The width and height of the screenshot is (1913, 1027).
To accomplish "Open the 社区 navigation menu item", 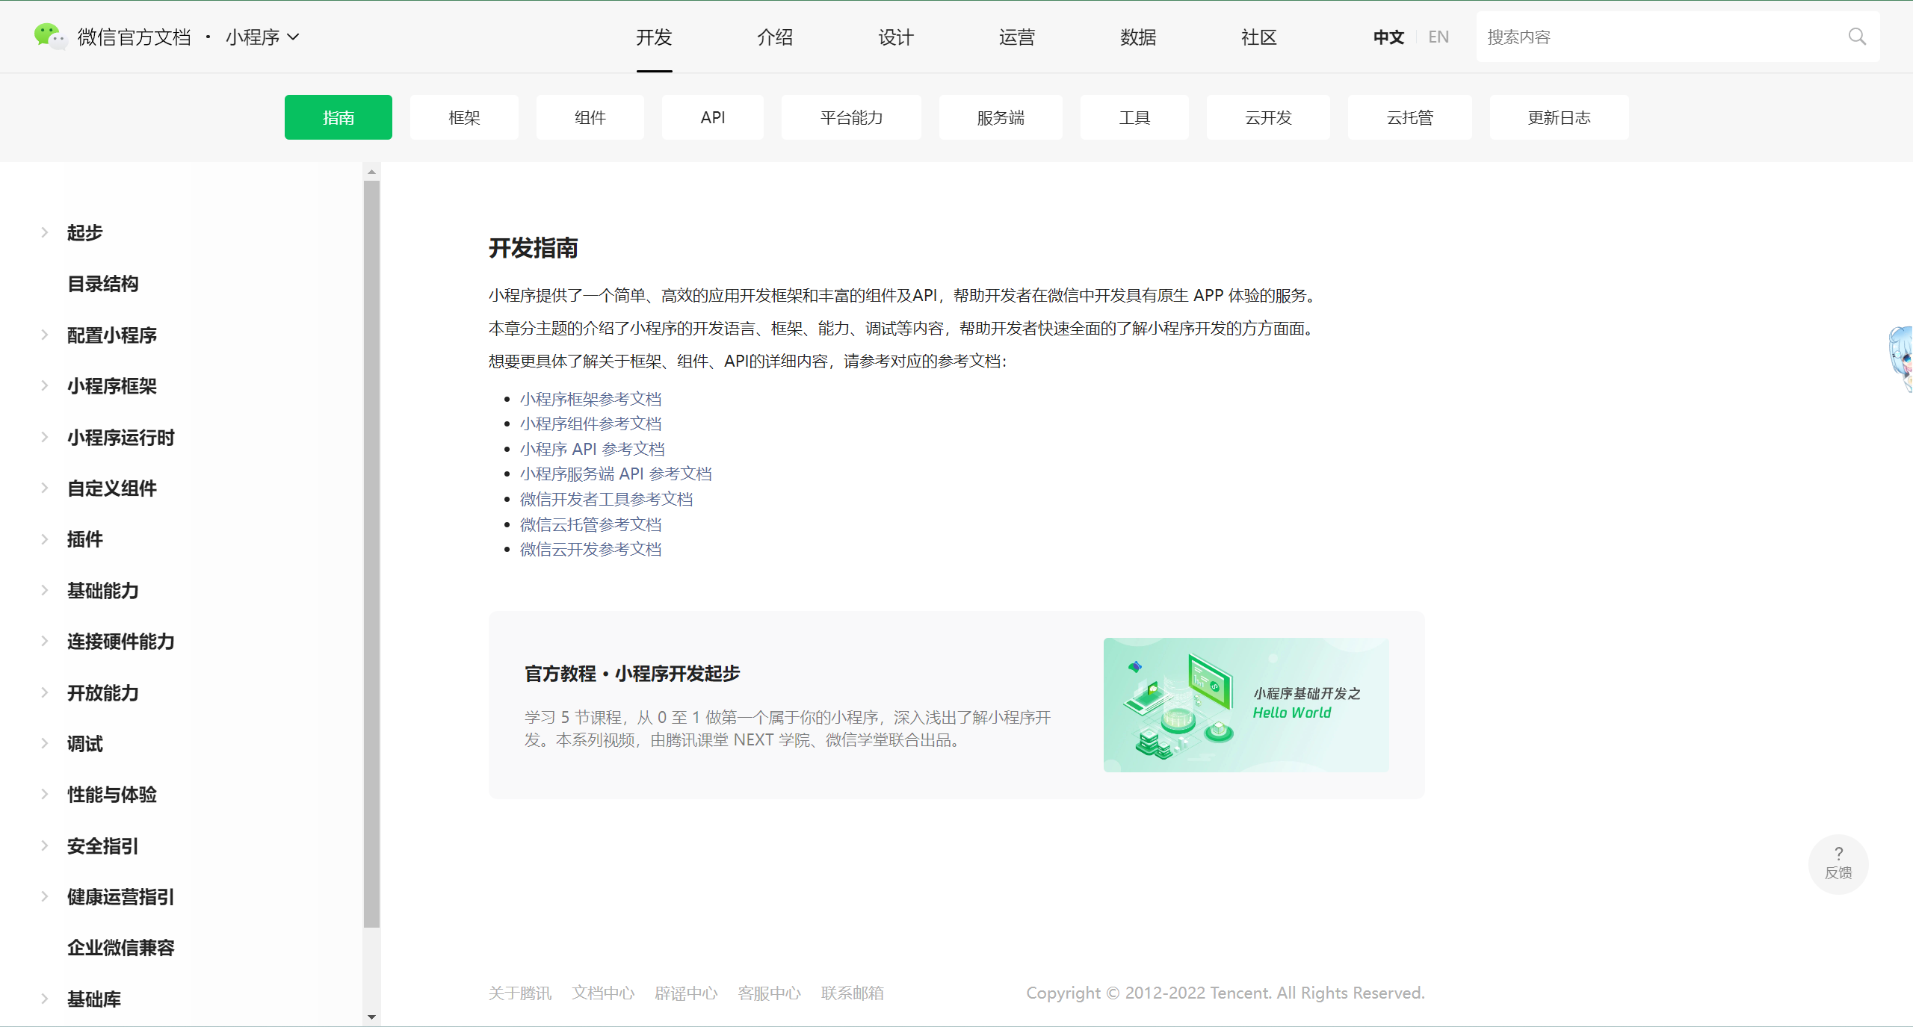I will coord(1258,37).
